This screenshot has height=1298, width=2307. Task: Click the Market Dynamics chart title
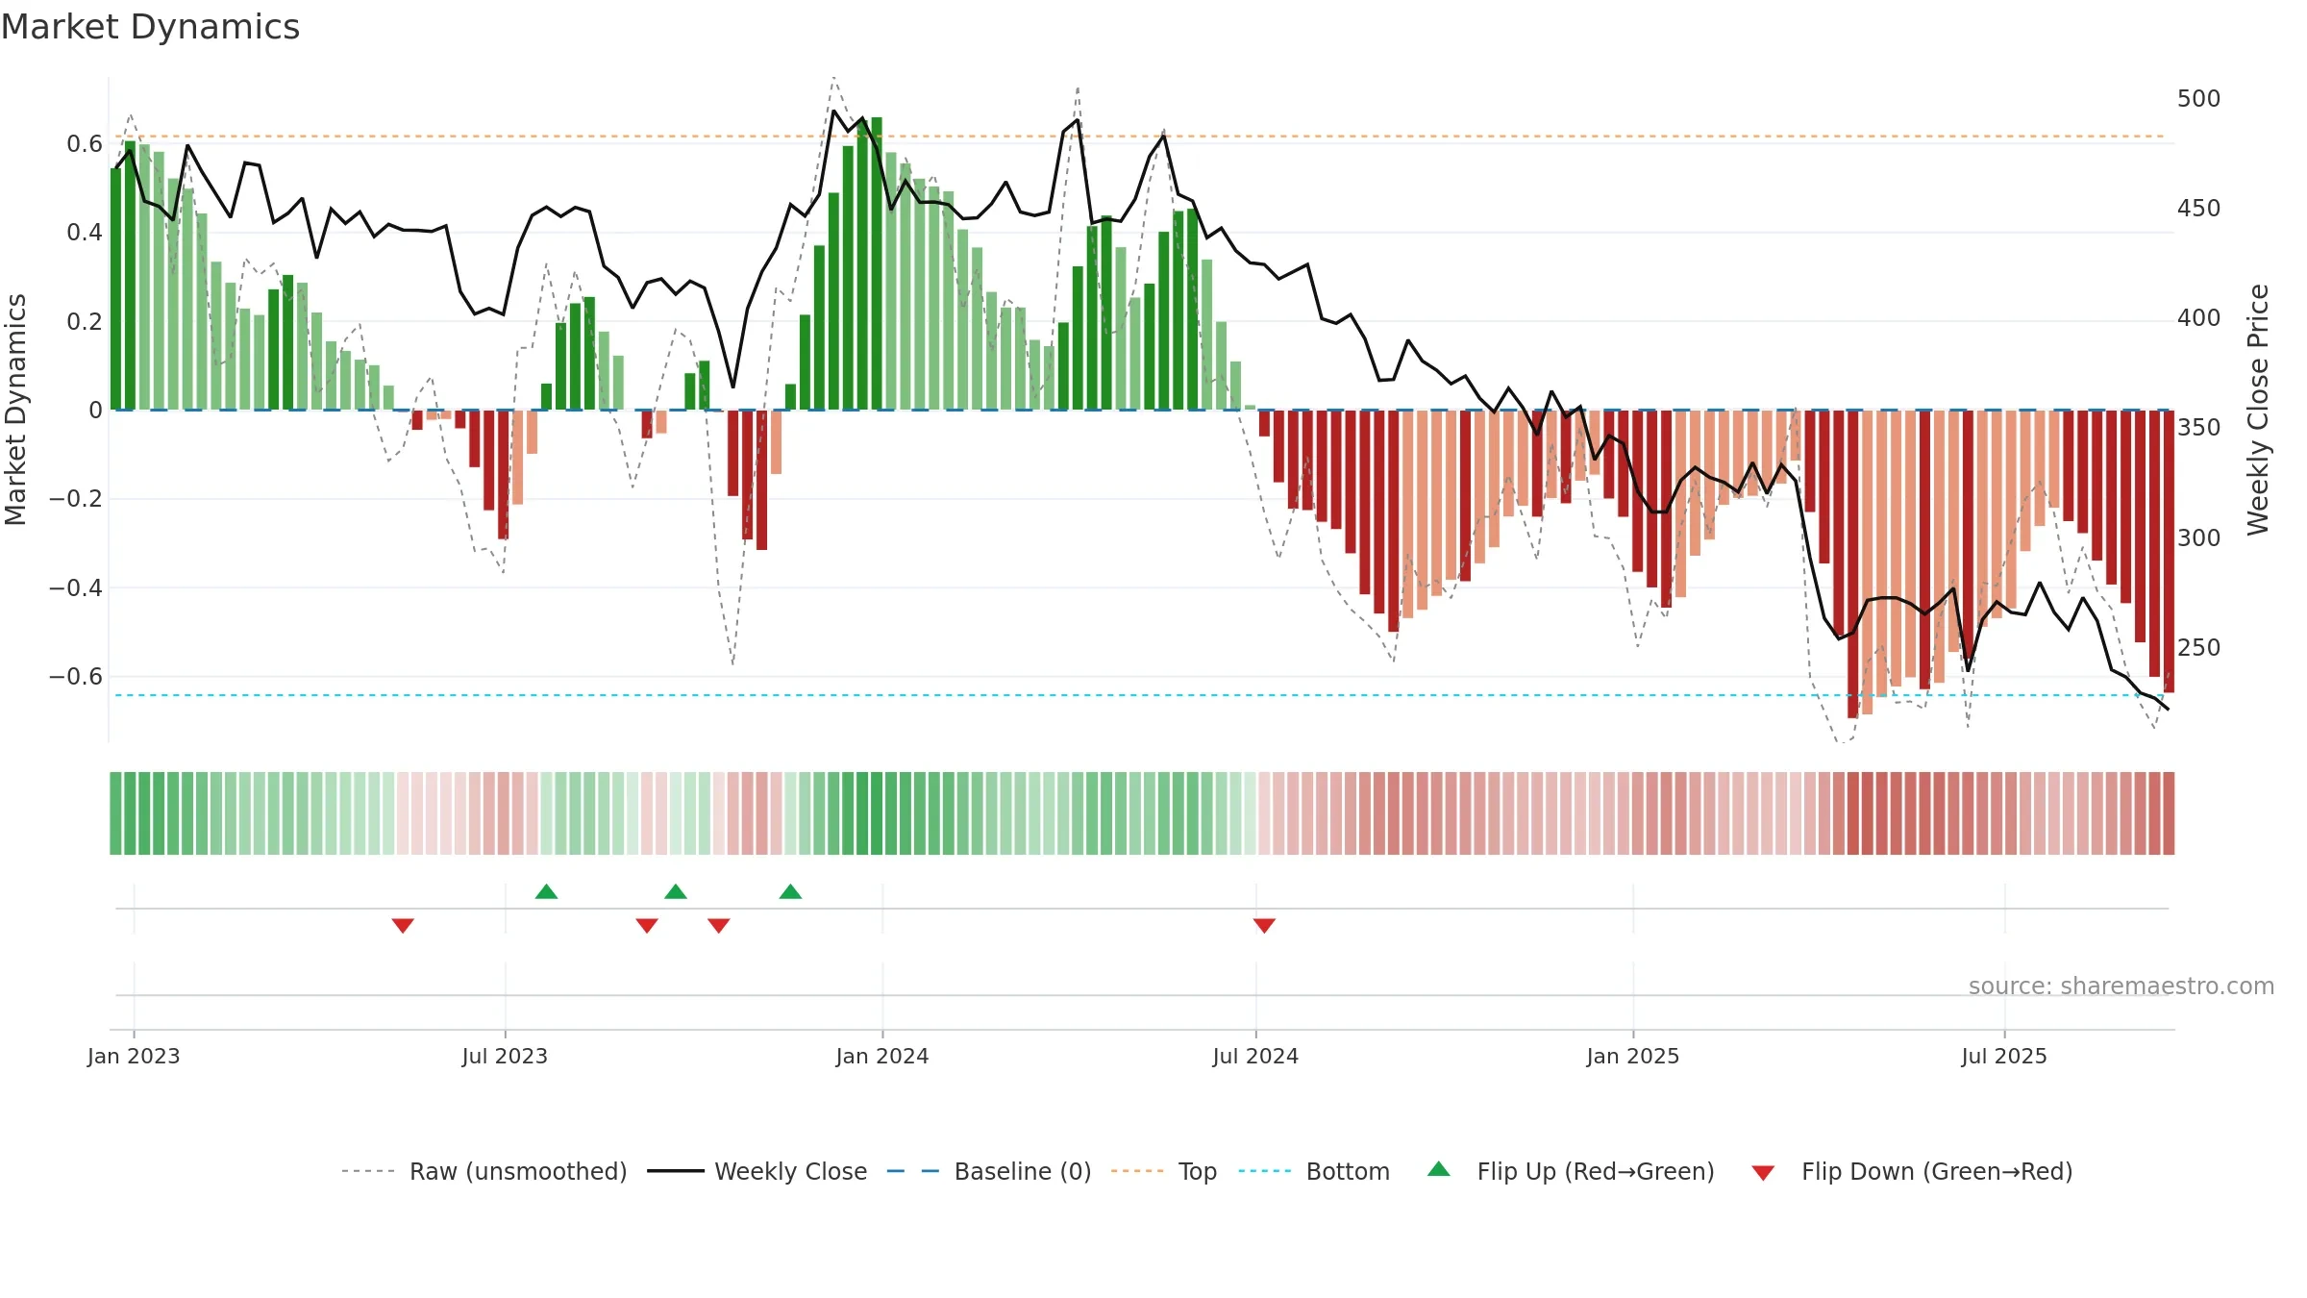point(150,27)
